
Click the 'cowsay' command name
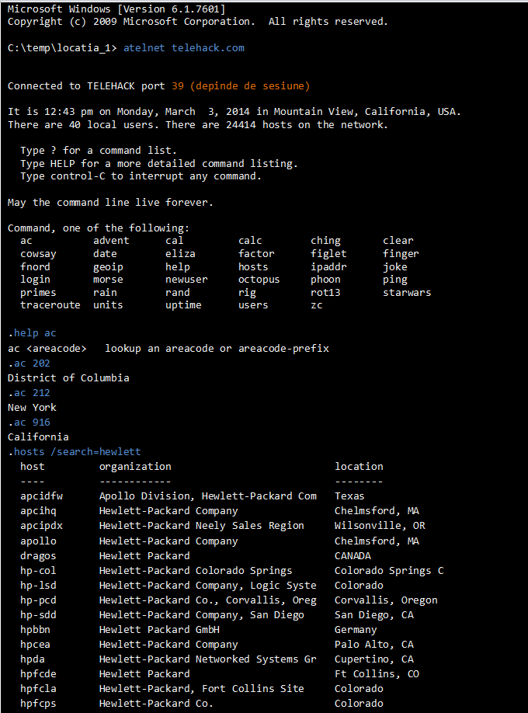point(38,254)
